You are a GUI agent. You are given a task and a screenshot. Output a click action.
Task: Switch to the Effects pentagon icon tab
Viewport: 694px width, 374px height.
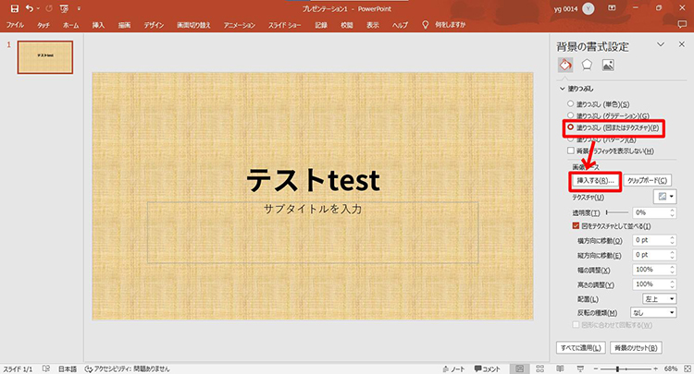pyautogui.click(x=587, y=65)
